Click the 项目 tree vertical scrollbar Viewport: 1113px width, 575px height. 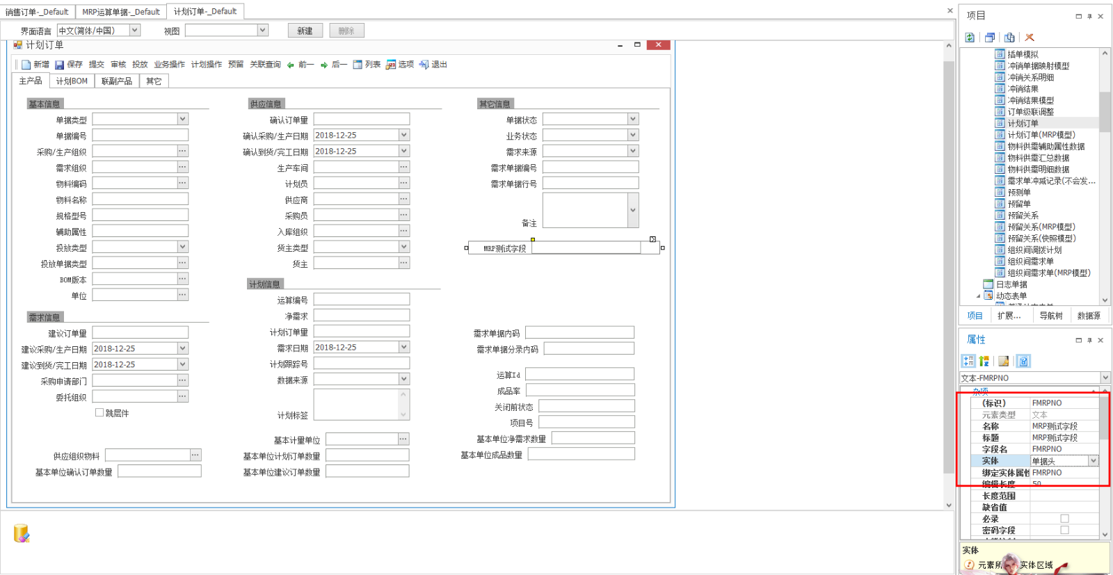coord(1104,111)
